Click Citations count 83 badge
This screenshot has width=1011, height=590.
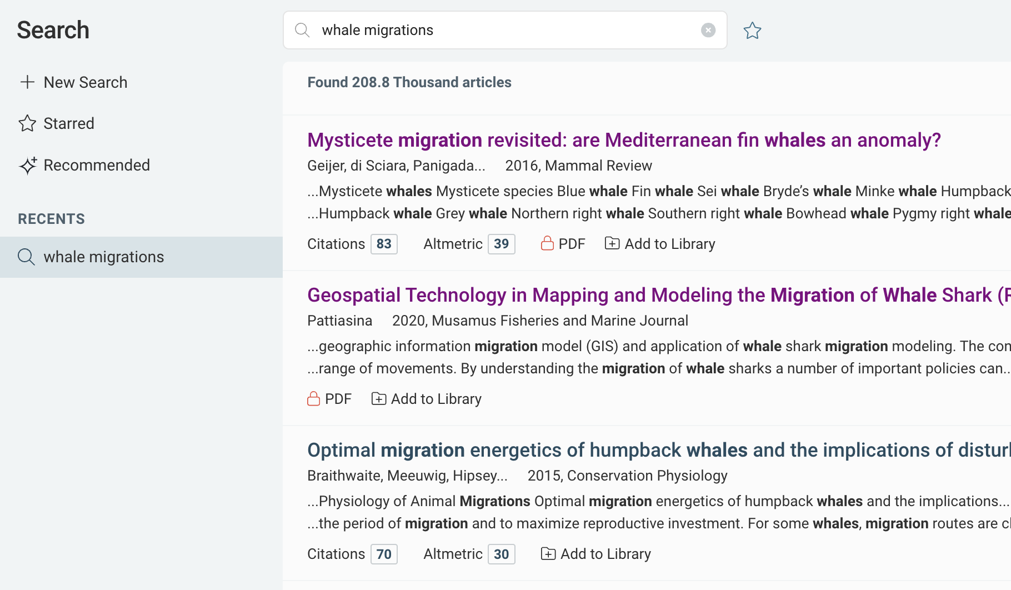(x=383, y=244)
